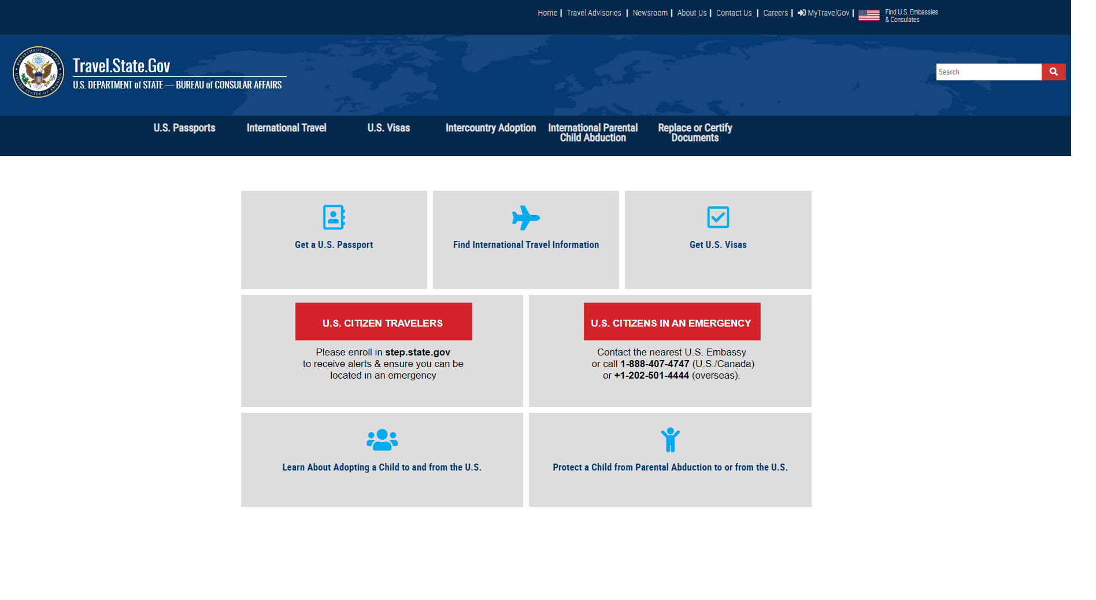Open International Parental Child Abduction menu

click(x=593, y=132)
